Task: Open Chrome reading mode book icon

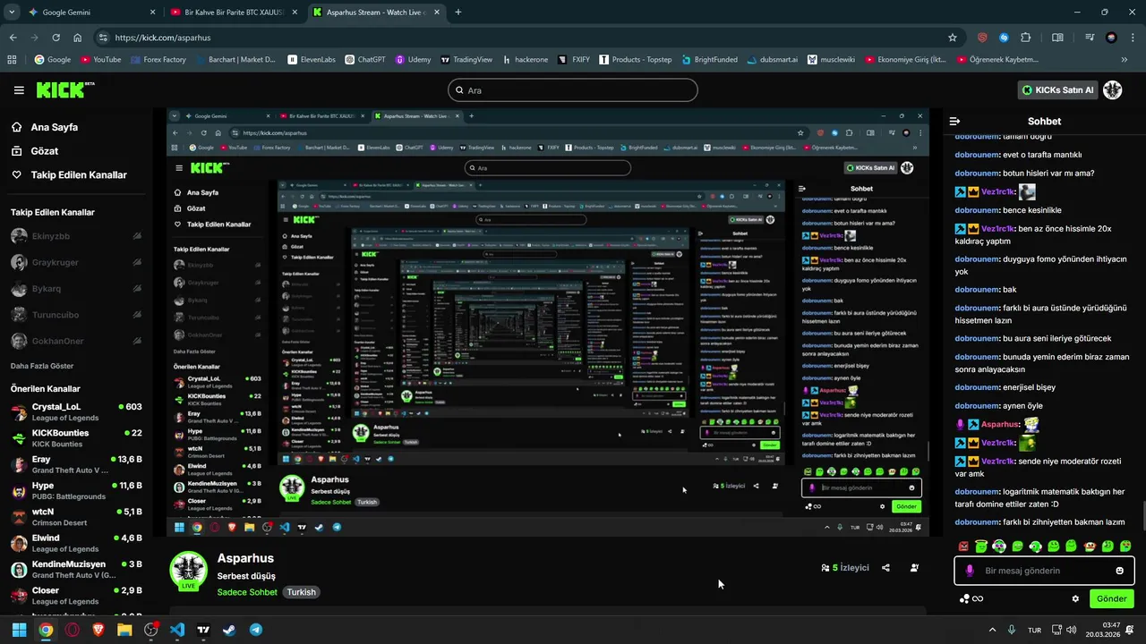Action: tap(1057, 38)
